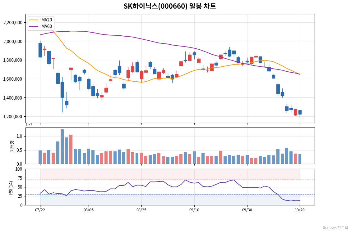Image resolution: width=351 pixels, height=233 pixels.
Task: Click the tallest red volume bar
Action: [x=71, y=149]
